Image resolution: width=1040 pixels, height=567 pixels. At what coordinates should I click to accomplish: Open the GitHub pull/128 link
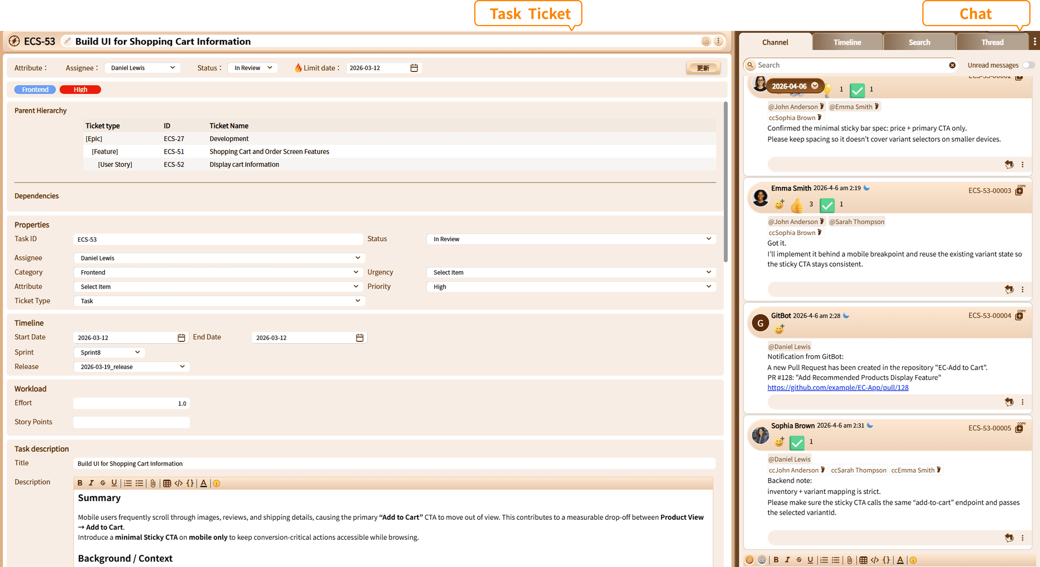coord(838,387)
